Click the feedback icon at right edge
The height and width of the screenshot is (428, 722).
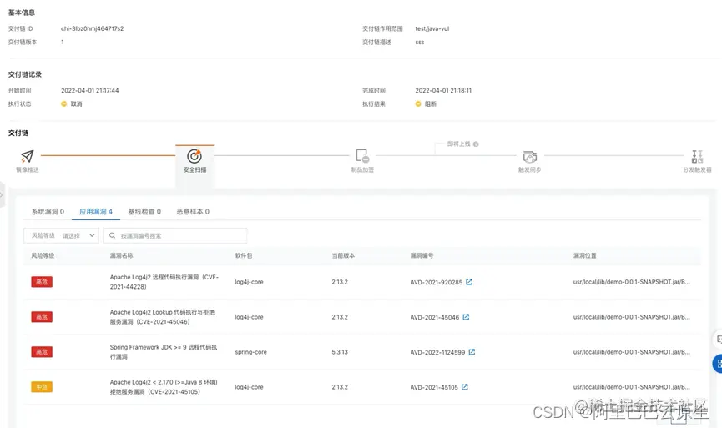718,340
